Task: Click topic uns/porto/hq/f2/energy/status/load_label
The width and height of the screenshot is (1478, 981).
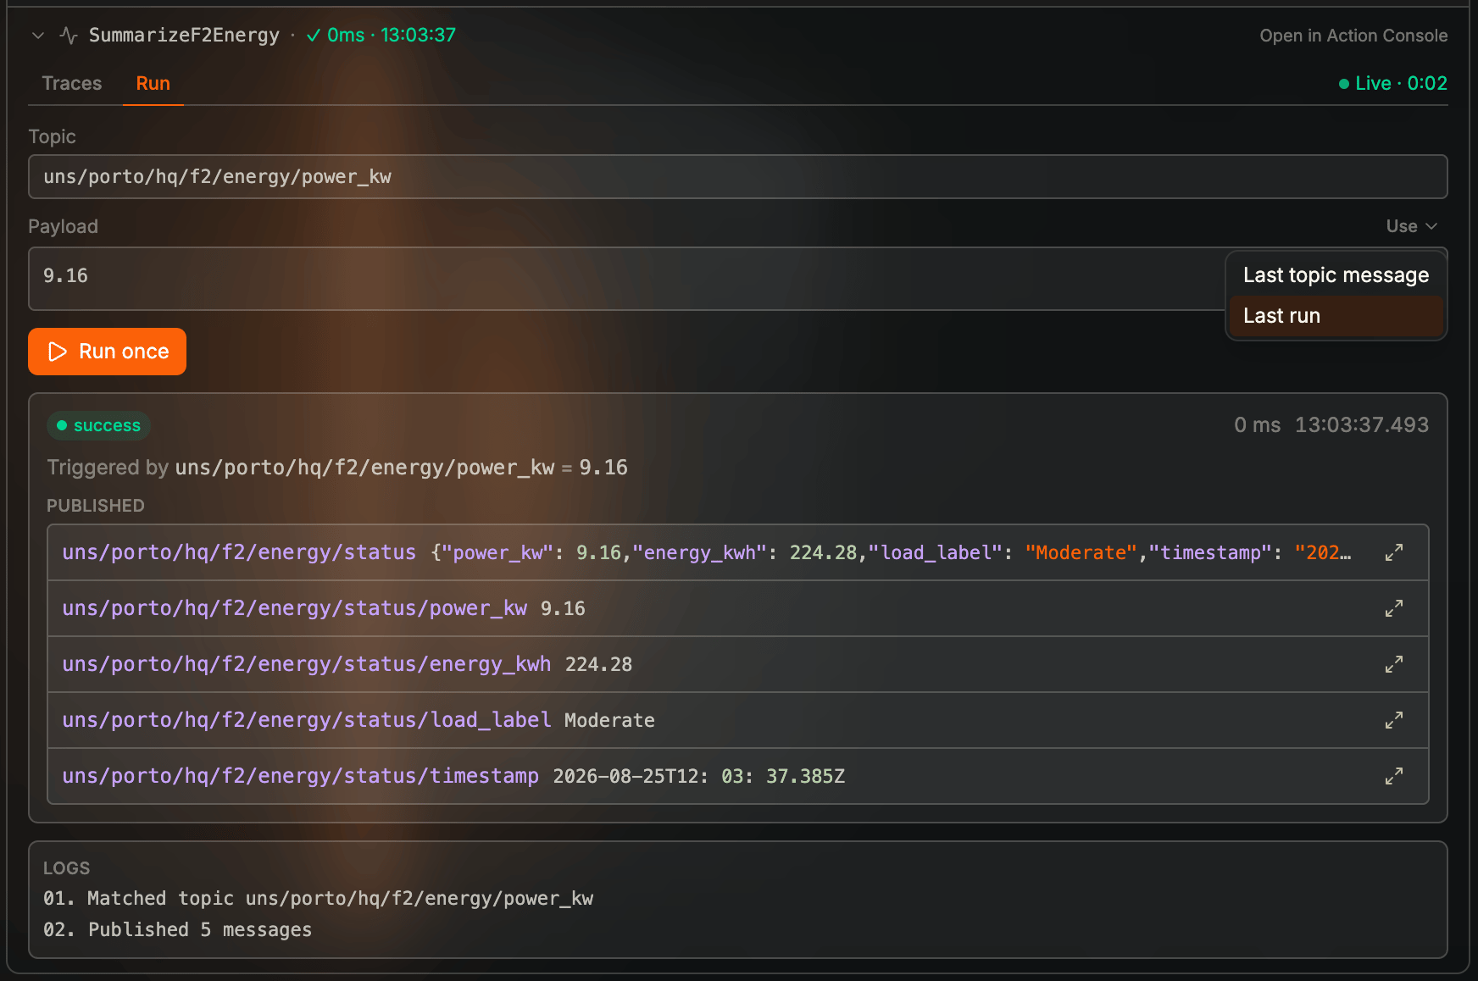Action: 307,720
